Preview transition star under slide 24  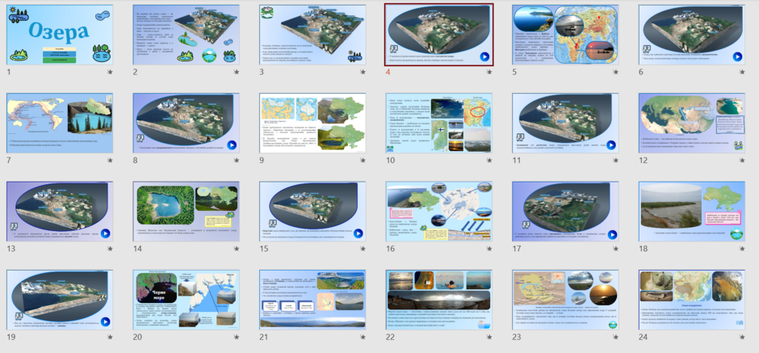[x=741, y=337]
